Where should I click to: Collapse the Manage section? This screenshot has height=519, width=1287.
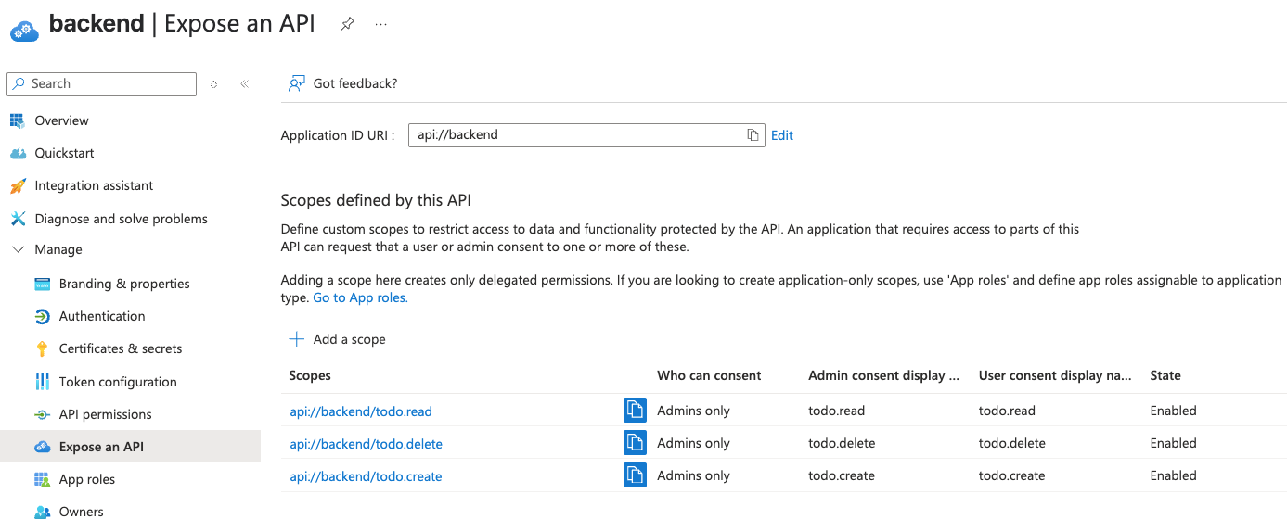click(18, 249)
